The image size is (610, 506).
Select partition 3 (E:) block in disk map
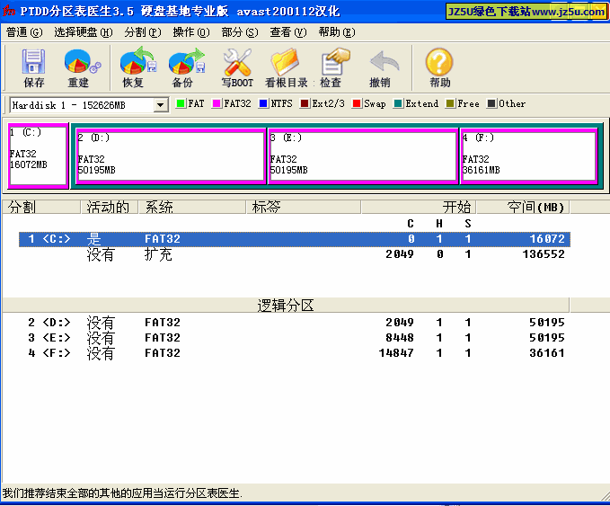point(363,156)
